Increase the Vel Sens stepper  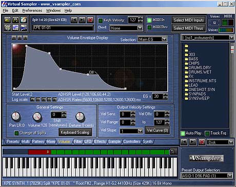[133, 112]
